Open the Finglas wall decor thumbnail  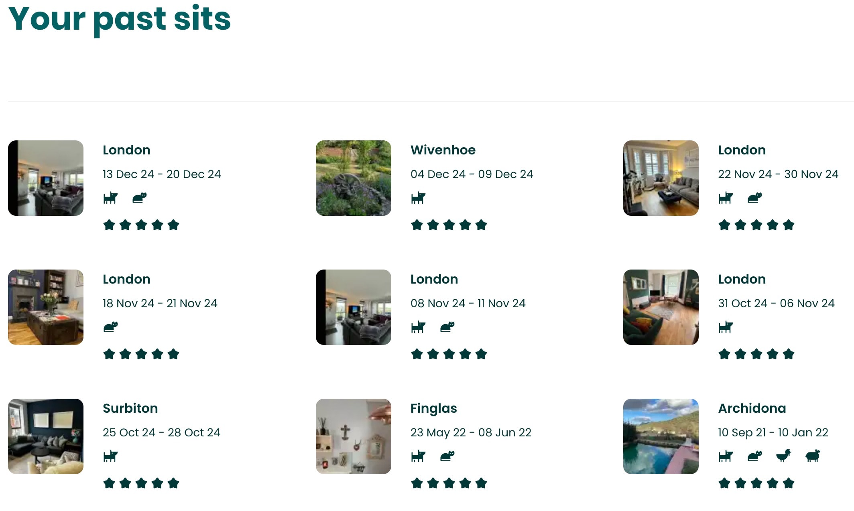pyautogui.click(x=354, y=436)
